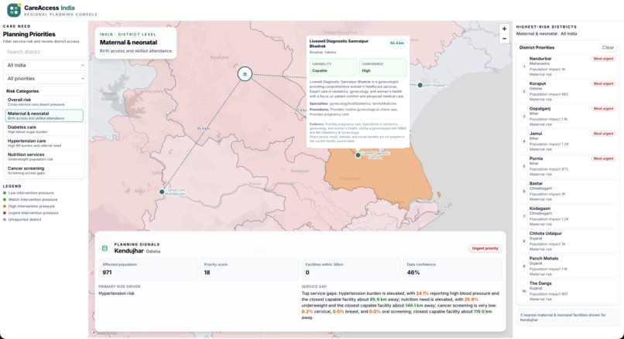Open Nandurbar district in priorities list
This screenshot has height=339, width=624.
tap(568, 66)
